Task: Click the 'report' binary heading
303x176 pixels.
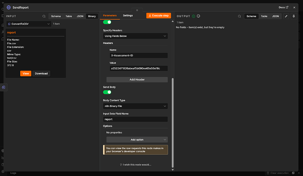Action: (11, 32)
